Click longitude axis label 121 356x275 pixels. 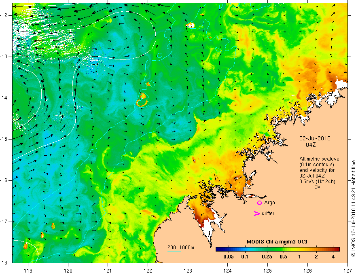pos(108,271)
